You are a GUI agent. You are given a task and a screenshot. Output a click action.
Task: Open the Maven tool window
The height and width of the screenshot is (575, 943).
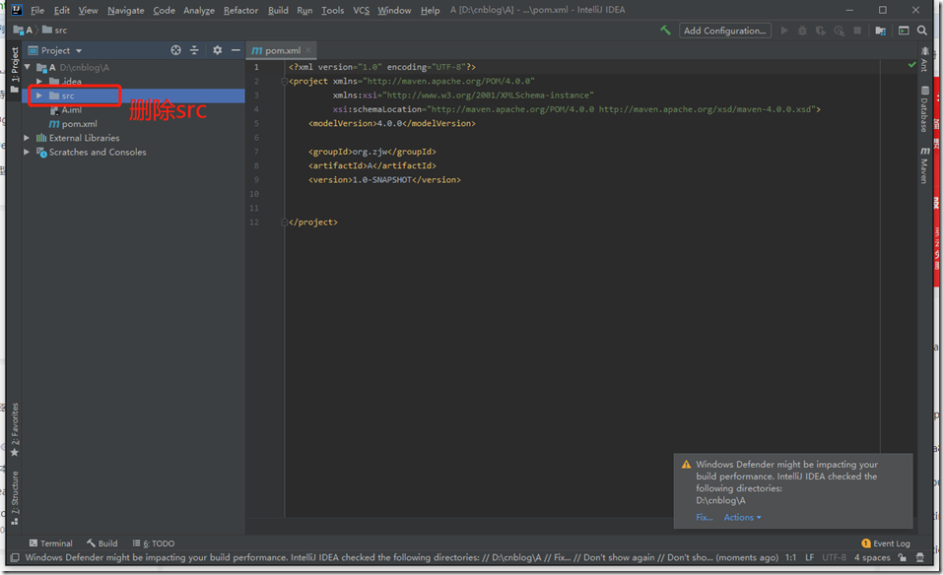(924, 165)
